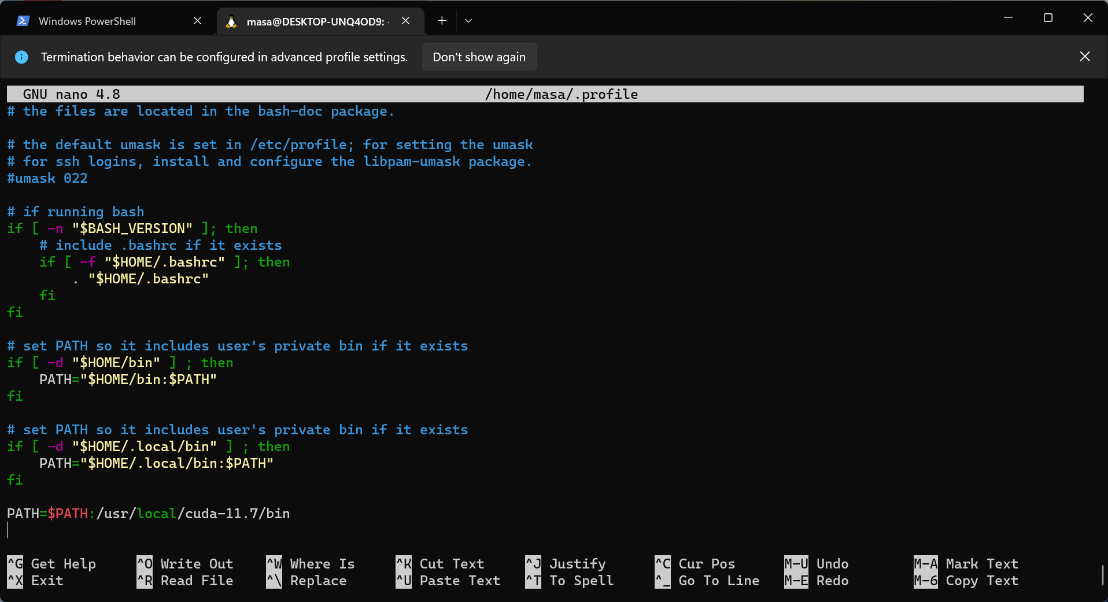Image resolution: width=1108 pixels, height=602 pixels.
Task: Click the Don't show again button
Action: pyautogui.click(x=479, y=57)
